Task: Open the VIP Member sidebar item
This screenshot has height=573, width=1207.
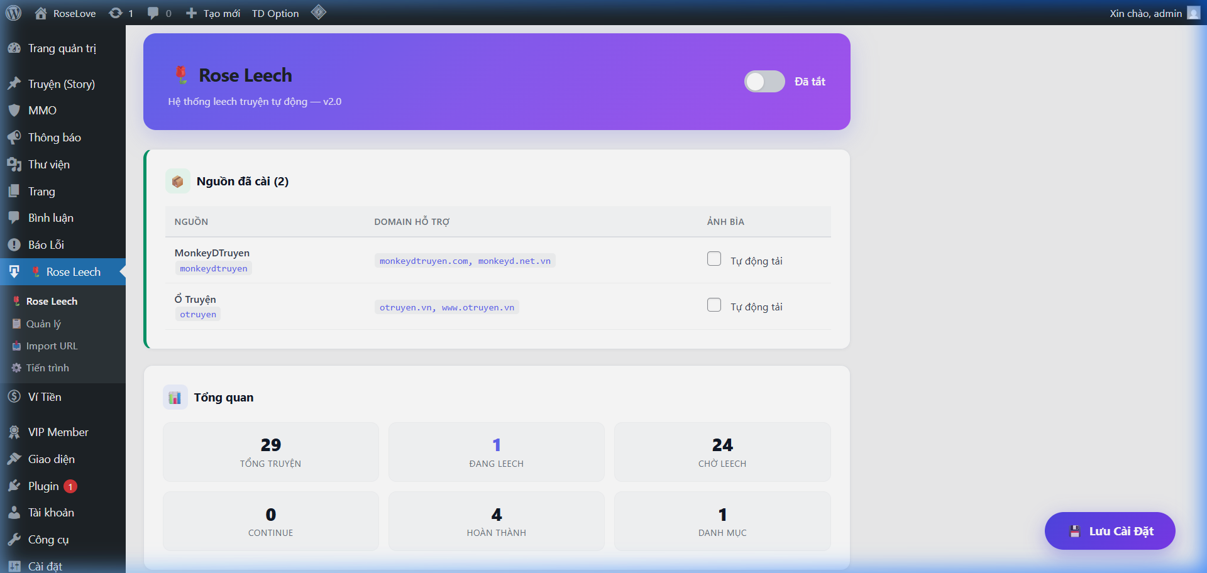Action: [x=58, y=432]
